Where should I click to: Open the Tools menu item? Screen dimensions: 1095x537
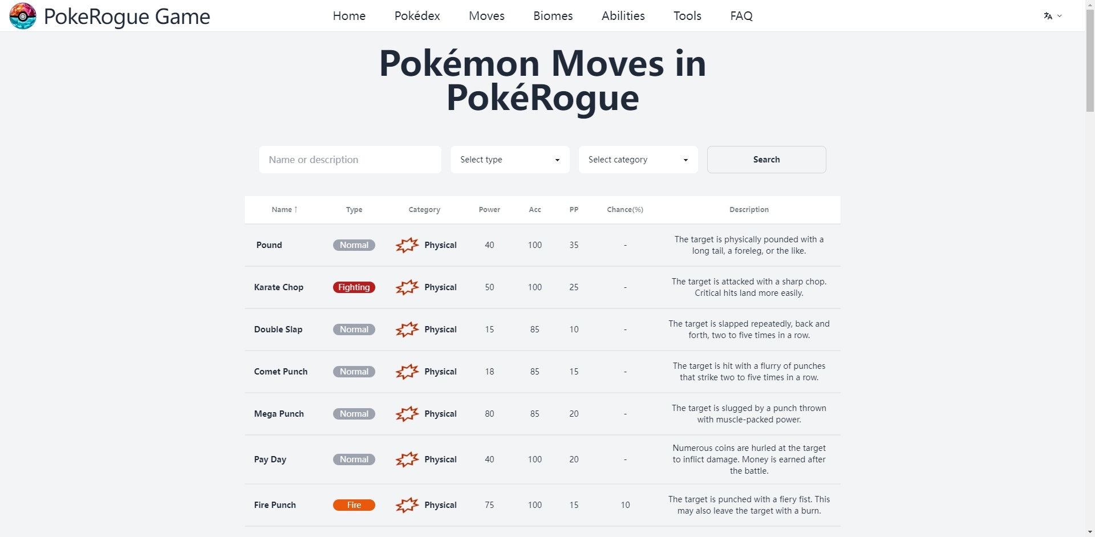pos(687,16)
